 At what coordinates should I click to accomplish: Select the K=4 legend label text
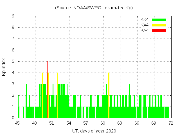click(x=145, y=25)
